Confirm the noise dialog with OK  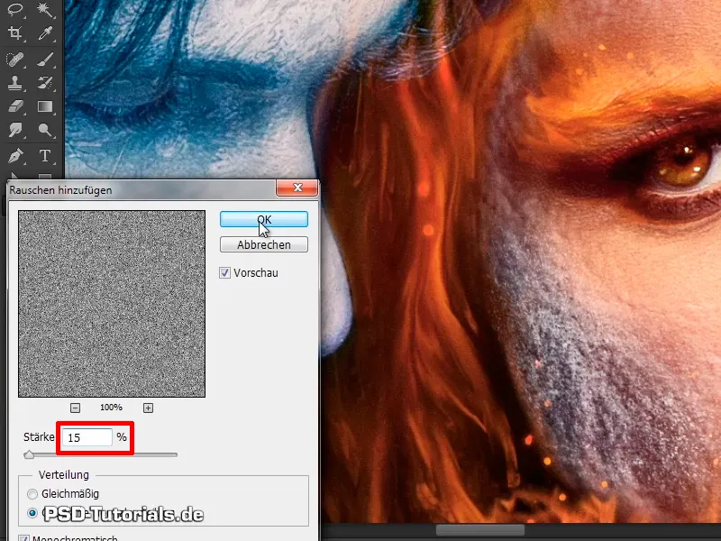(264, 219)
